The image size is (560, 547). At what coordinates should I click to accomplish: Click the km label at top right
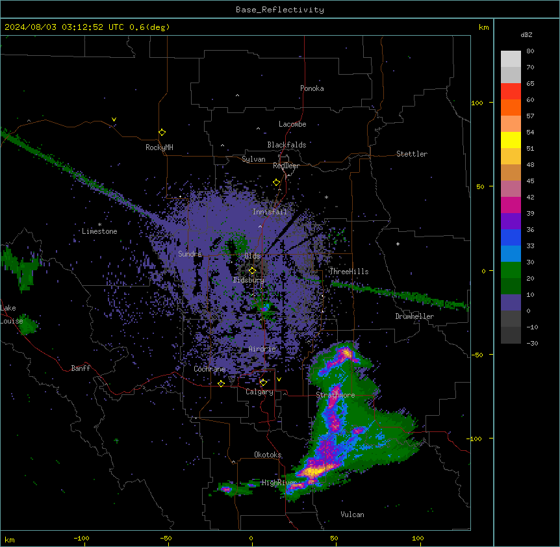[x=483, y=27]
